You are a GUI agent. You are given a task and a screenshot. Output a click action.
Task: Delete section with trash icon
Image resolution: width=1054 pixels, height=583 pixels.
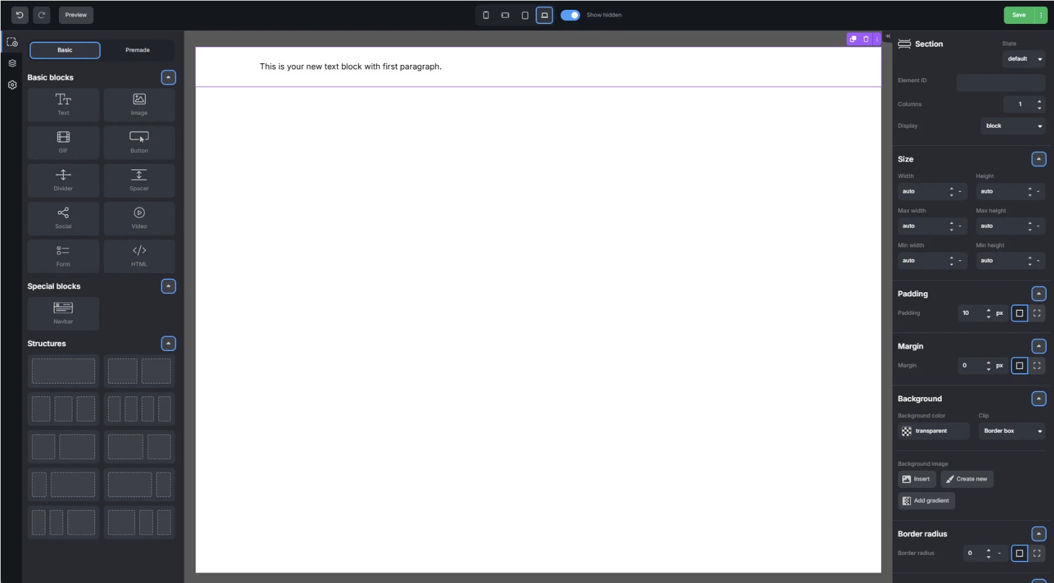(x=866, y=39)
